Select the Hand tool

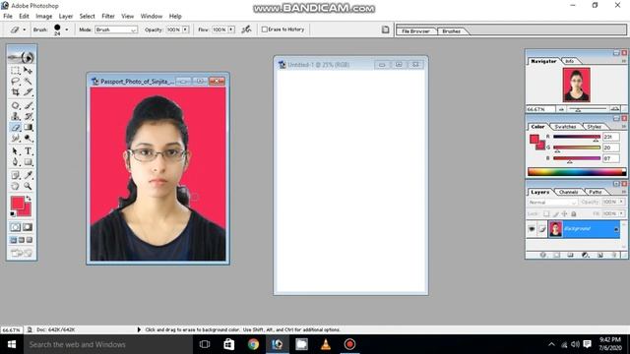coord(16,186)
